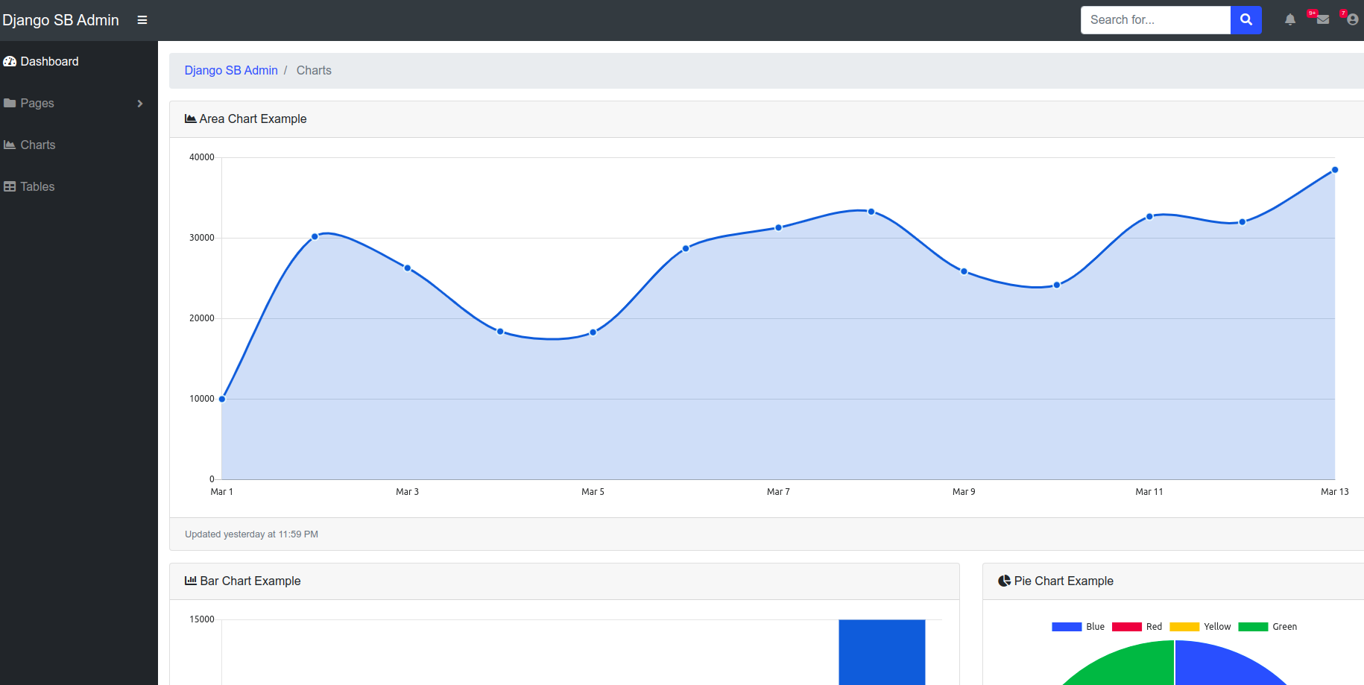The width and height of the screenshot is (1364, 685).
Task: Click the "20000" y-axis label on the area chart
Action: (x=201, y=318)
